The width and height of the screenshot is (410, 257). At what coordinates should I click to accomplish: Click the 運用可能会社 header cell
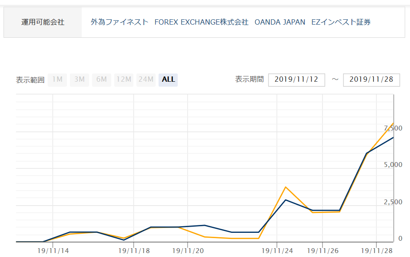pos(43,22)
